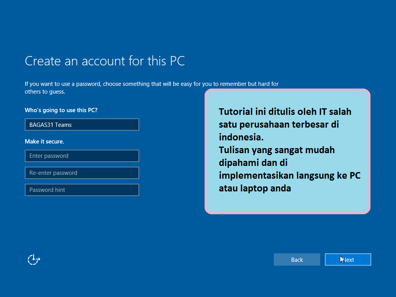Select the username field showing BAGAS31 Teams
The width and height of the screenshot is (396, 297).
pyautogui.click(x=82, y=125)
